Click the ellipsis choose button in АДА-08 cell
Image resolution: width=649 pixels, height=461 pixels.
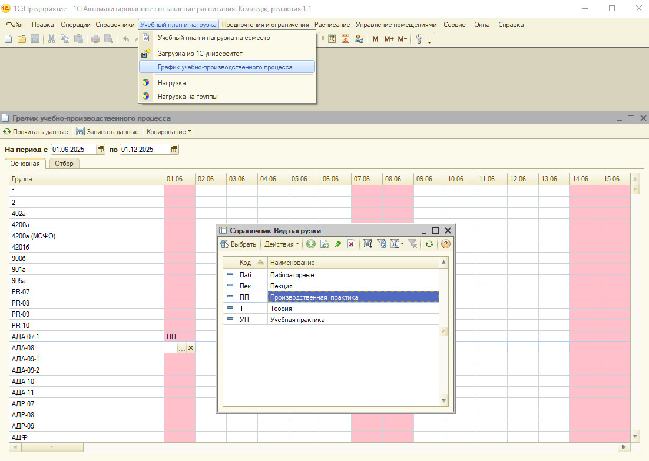[182, 348]
